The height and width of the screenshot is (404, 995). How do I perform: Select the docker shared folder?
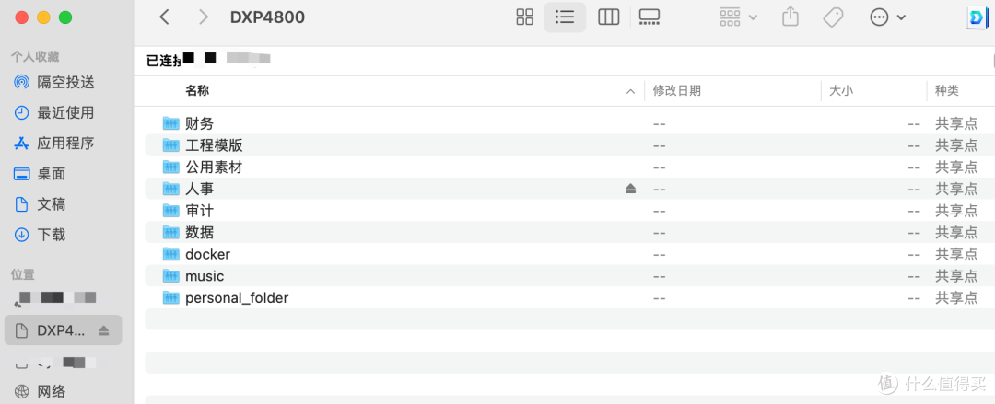coord(207,254)
